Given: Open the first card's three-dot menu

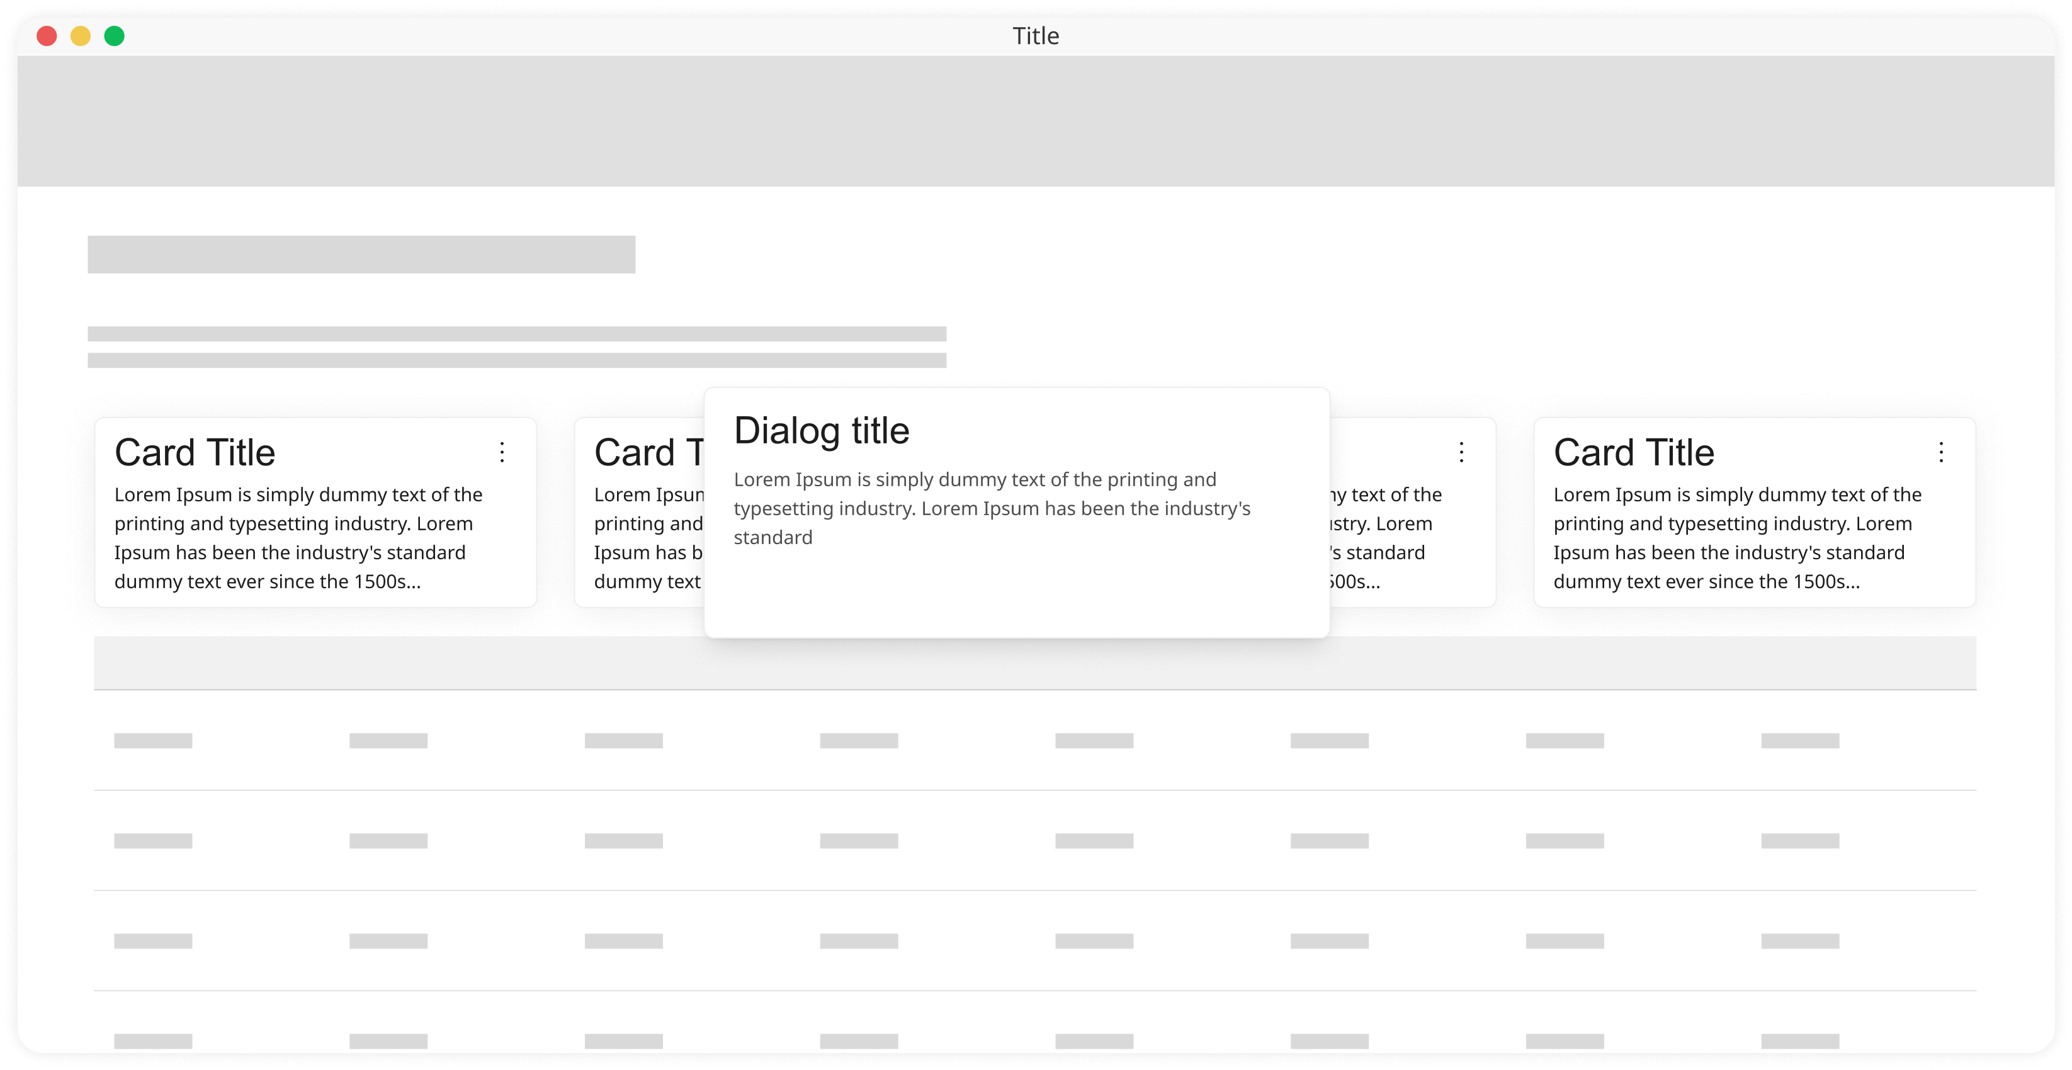Looking at the screenshot, I should click(502, 452).
